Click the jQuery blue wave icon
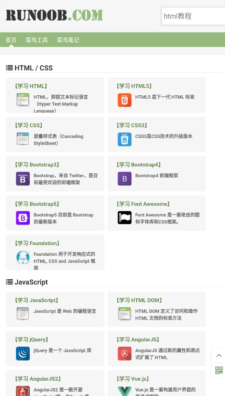The height and width of the screenshot is (396, 225). (x=23, y=353)
